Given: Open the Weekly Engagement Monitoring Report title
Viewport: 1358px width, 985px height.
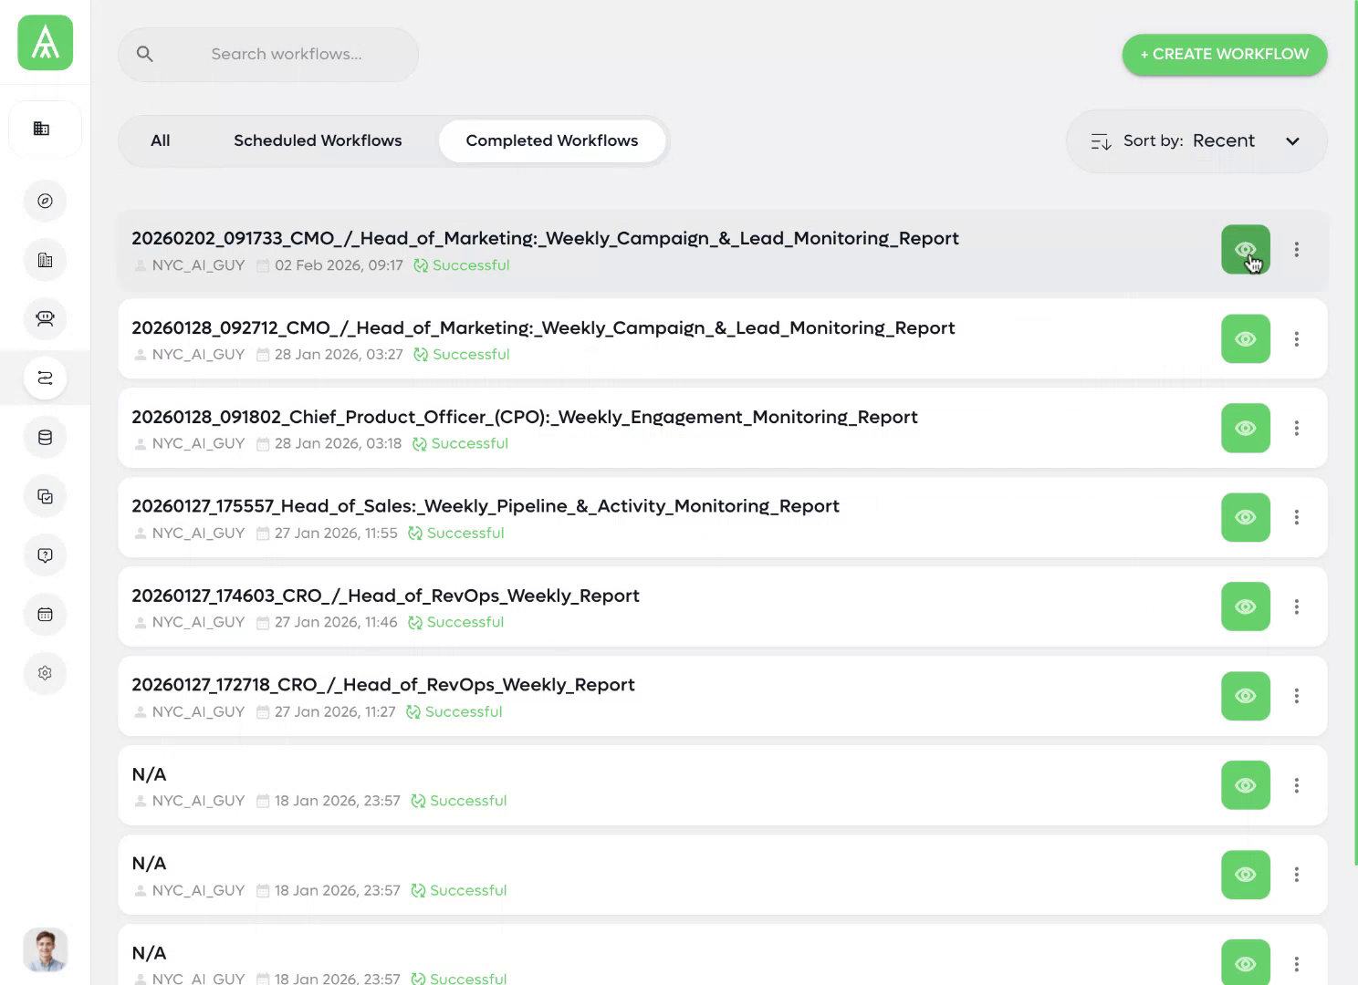Looking at the screenshot, I should click(525, 417).
